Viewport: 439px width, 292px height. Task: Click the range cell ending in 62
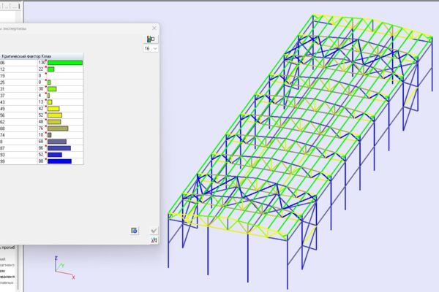coord(18,122)
